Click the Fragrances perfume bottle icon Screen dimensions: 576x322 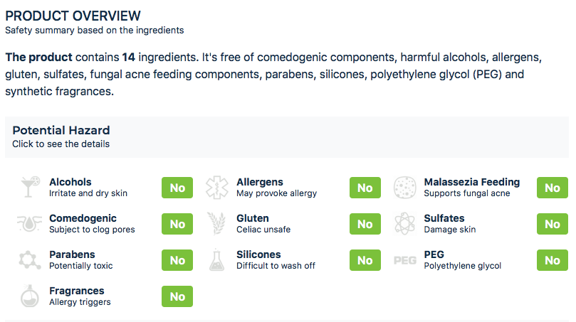pyautogui.click(x=30, y=296)
